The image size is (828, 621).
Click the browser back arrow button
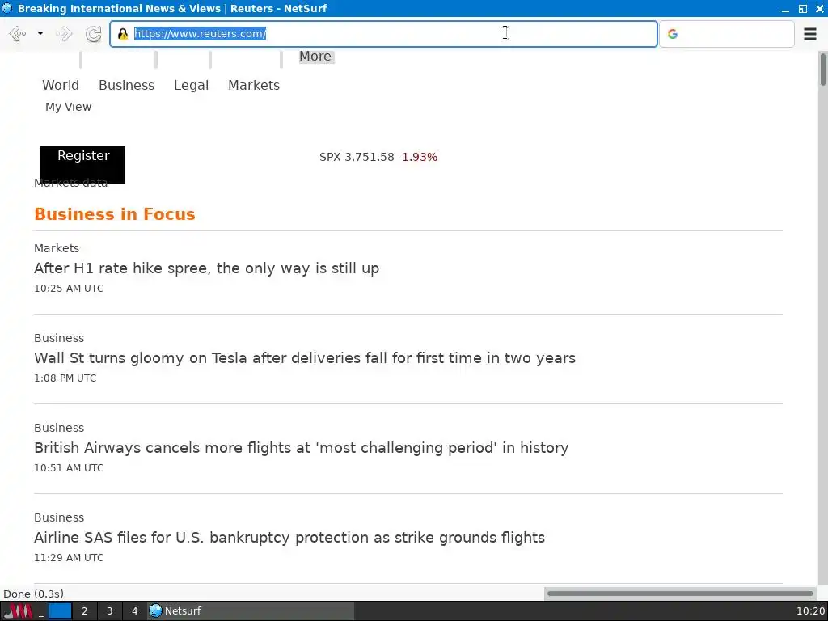(18, 34)
